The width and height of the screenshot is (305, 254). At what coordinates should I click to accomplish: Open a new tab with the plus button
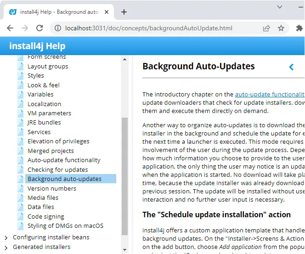124,12
